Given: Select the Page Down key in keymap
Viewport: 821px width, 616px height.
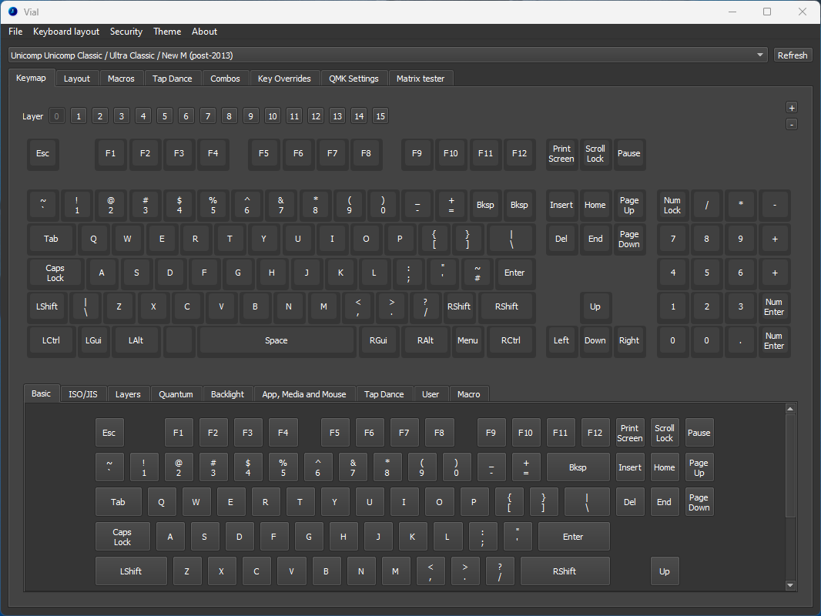Looking at the screenshot, I should tap(628, 239).
